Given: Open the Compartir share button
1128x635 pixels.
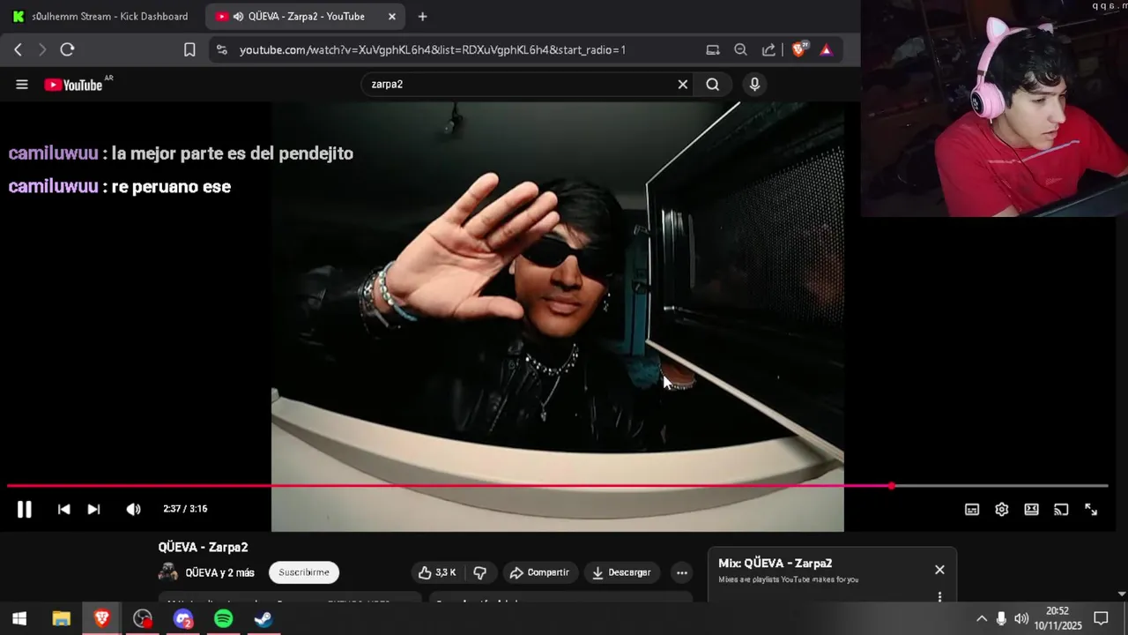Looking at the screenshot, I should pyautogui.click(x=540, y=572).
